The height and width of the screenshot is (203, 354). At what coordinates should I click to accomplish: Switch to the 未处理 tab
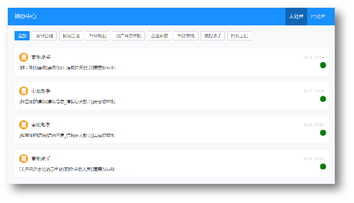pyautogui.click(x=296, y=17)
